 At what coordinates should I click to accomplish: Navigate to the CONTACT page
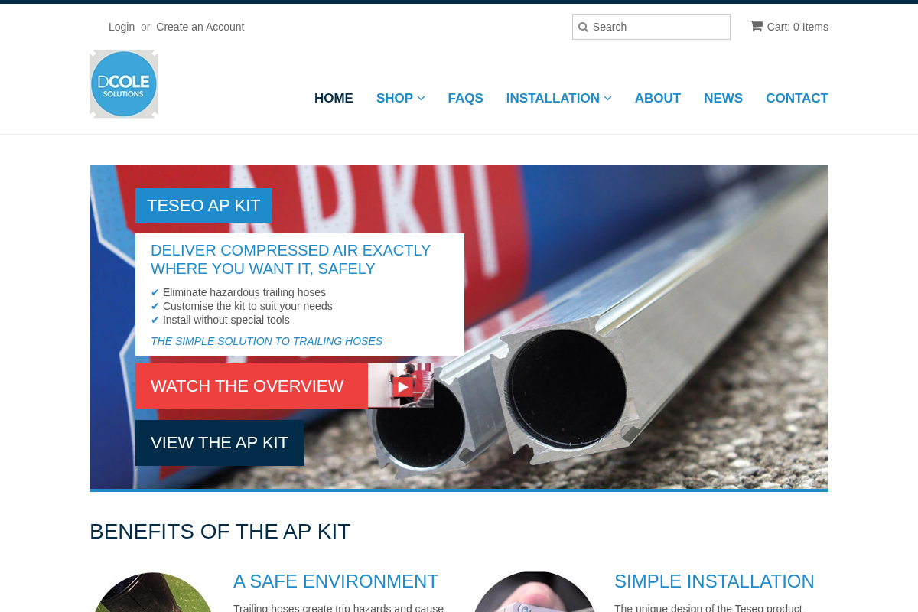797,98
